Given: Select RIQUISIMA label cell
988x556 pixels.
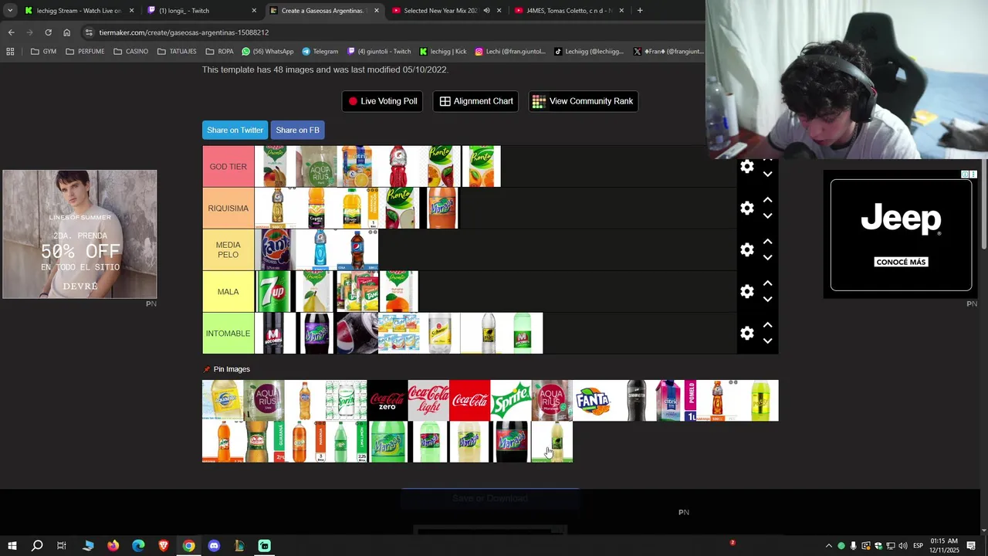Looking at the screenshot, I should pos(228,208).
